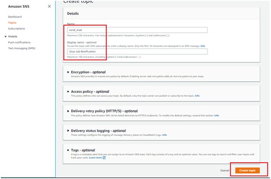
Task: Click the Details section heading
Action: pos(73,13)
